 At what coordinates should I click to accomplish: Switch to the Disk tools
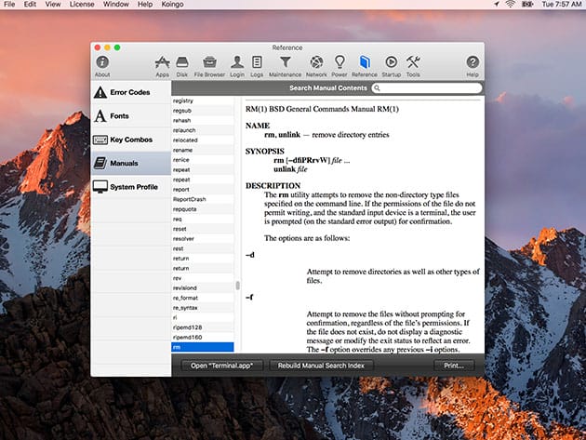(x=182, y=63)
